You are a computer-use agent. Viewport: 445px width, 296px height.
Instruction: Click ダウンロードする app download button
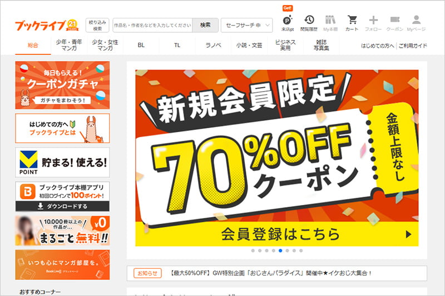(62, 206)
